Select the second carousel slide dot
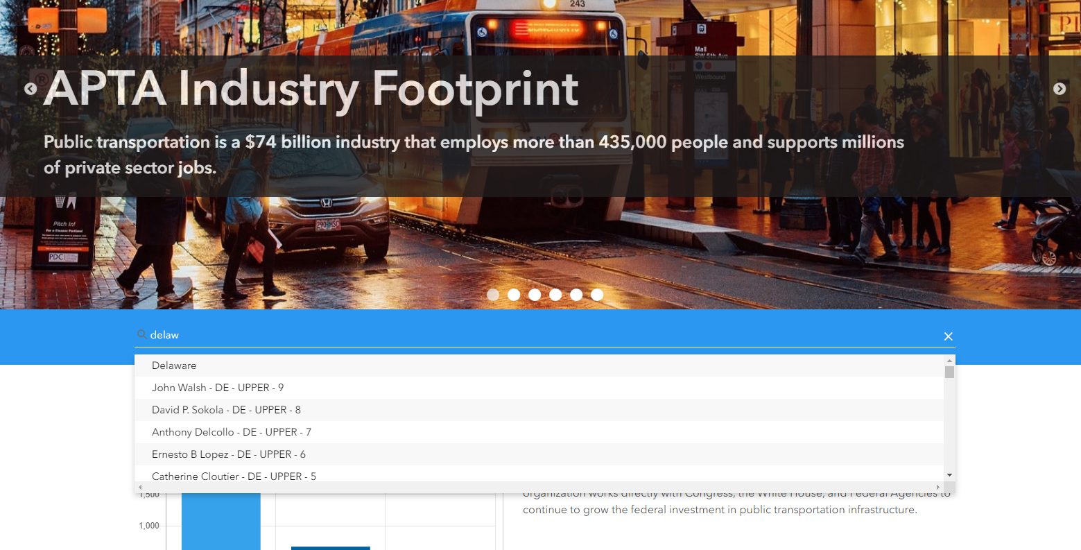This screenshot has width=1081, height=550. click(x=514, y=295)
